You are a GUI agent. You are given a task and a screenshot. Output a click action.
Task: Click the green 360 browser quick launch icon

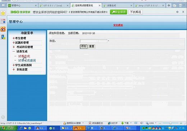(x=29, y=128)
